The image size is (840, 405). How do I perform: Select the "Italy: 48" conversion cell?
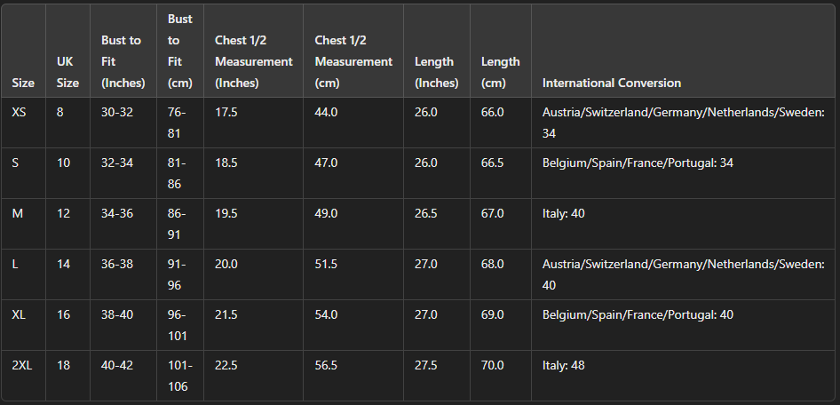[x=564, y=365]
